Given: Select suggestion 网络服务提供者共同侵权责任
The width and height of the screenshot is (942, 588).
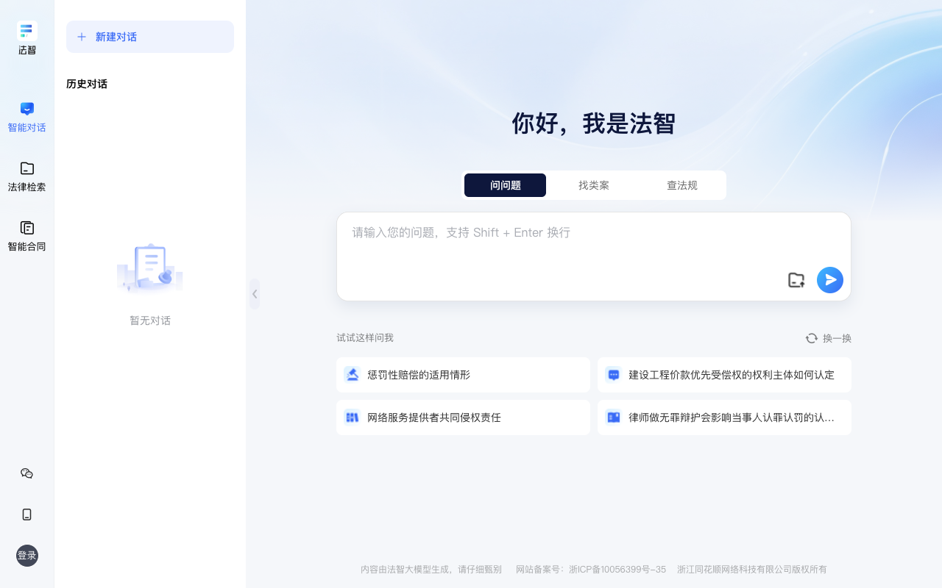Looking at the screenshot, I should tap(463, 417).
